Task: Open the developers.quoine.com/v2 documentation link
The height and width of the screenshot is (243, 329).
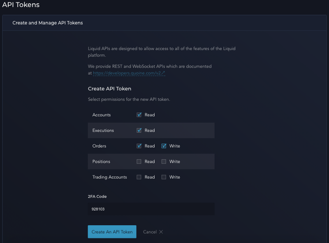Action: tap(129, 73)
